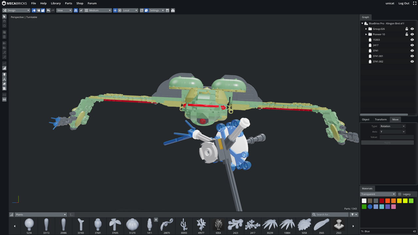The width and height of the screenshot is (418, 235).
Task: Open the Library menu
Action: click(56, 3)
